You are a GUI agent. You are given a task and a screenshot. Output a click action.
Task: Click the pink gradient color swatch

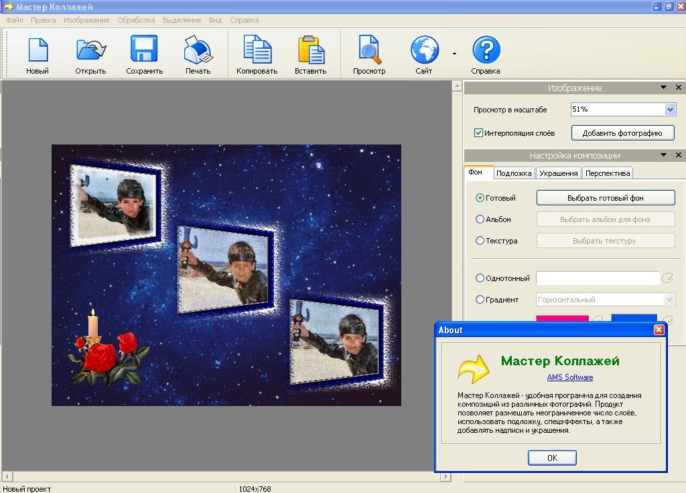pyautogui.click(x=561, y=318)
